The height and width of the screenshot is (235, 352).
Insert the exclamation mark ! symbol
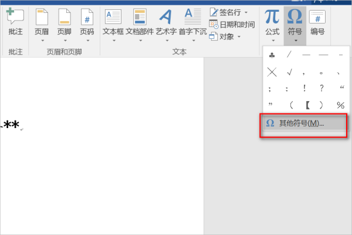coord(304,88)
